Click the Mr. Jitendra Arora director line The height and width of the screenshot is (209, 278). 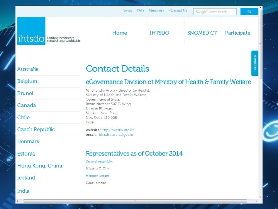tap(118, 90)
